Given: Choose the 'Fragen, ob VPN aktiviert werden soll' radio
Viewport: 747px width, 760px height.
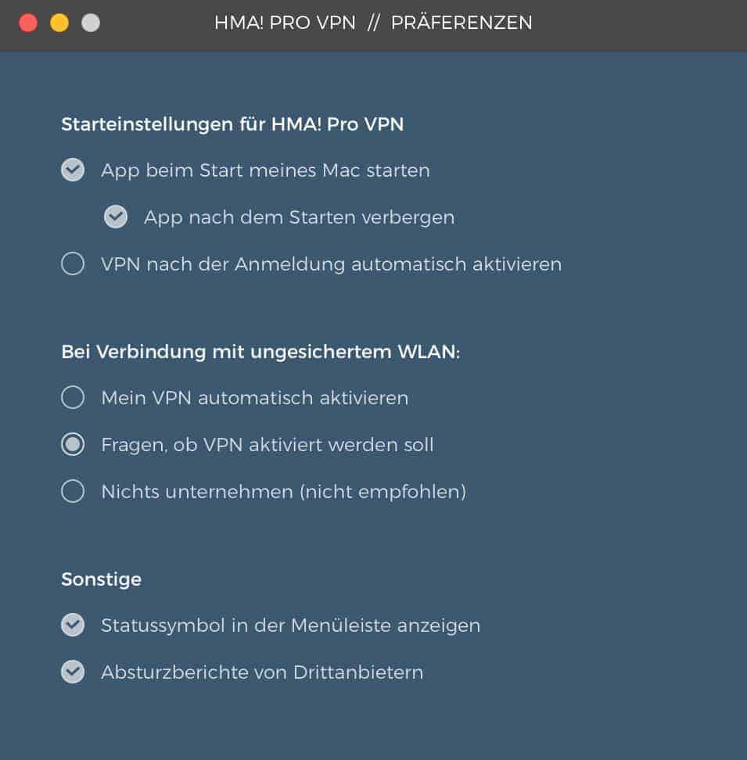Looking at the screenshot, I should 73,444.
